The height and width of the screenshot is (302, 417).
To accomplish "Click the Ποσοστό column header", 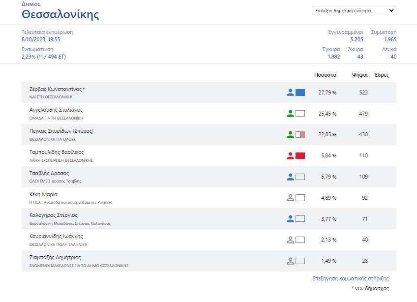I will 325,75.
